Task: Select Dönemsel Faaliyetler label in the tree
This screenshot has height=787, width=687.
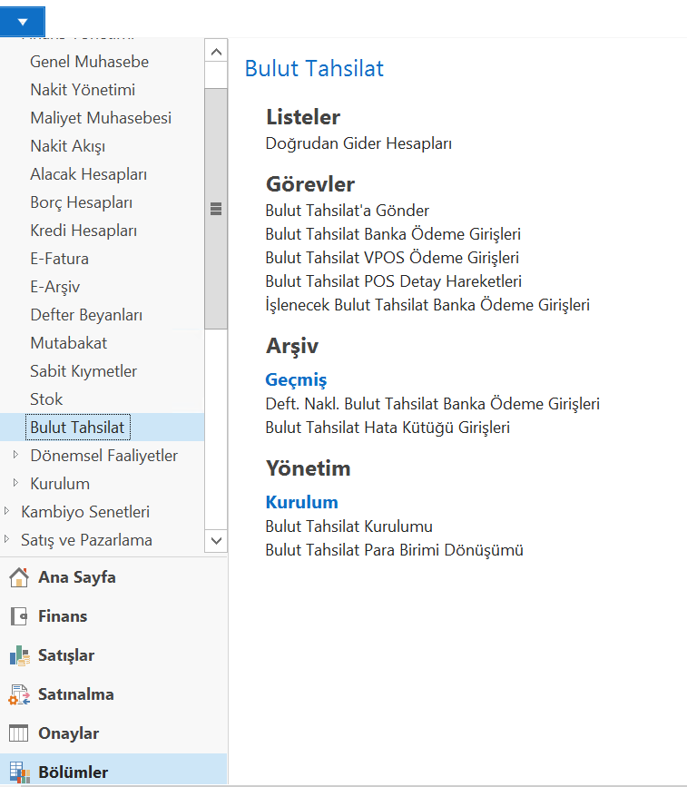Action: pos(103,456)
